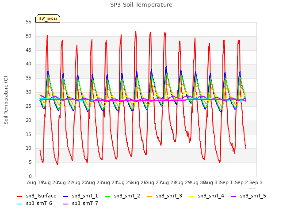Click the y-axis tick label 10

point(28,148)
